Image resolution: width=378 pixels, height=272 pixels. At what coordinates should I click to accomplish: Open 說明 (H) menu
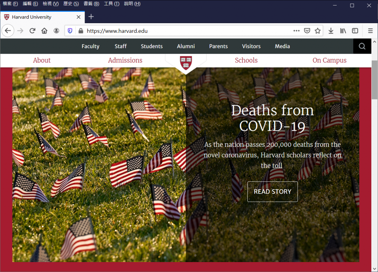[132, 4]
